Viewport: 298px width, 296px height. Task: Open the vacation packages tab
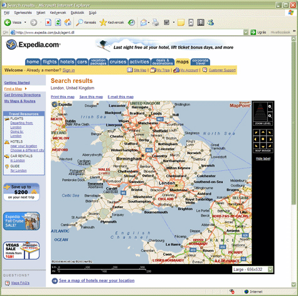98,62
